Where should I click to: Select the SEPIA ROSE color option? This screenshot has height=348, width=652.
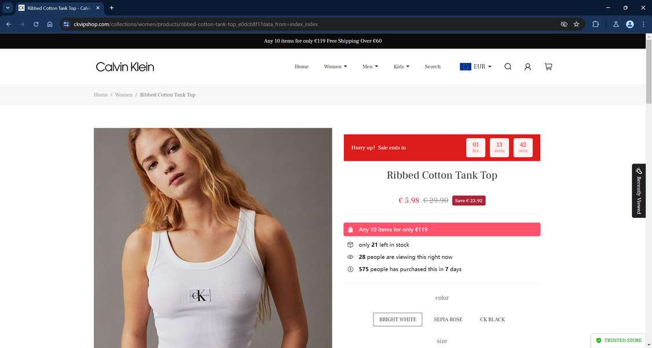pyautogui.click(x=448, y=319)
